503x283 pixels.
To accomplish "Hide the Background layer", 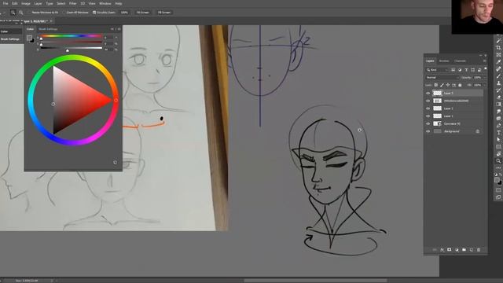I will tap(428, 131).
